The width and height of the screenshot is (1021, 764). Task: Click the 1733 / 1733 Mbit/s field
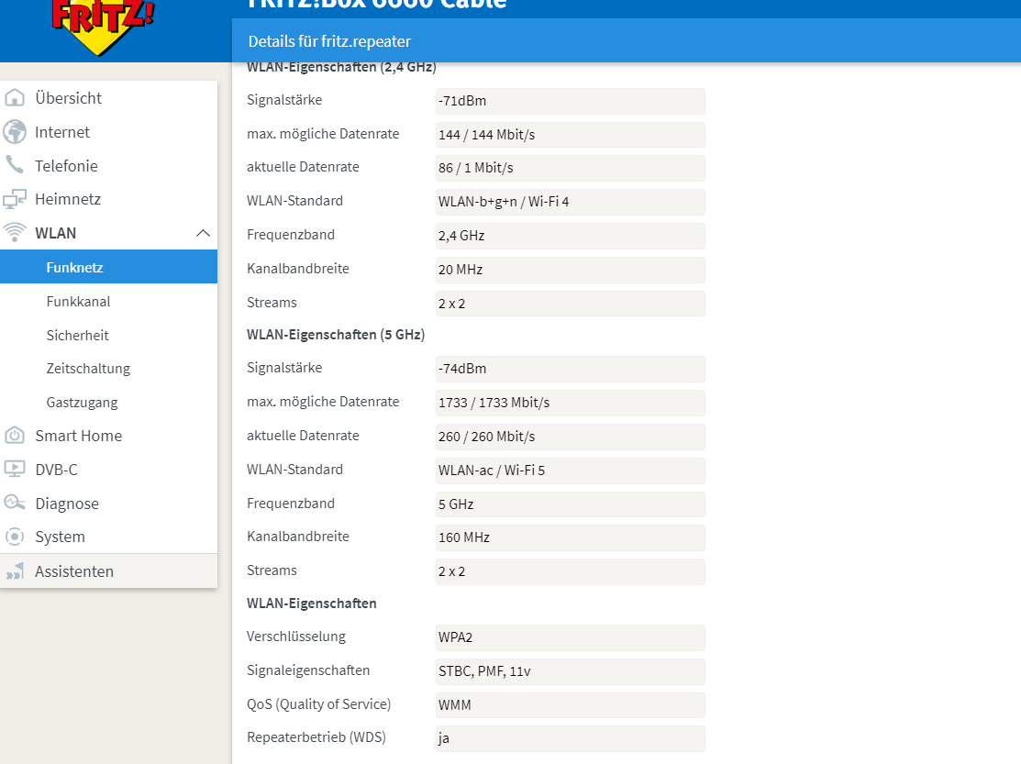571,403
